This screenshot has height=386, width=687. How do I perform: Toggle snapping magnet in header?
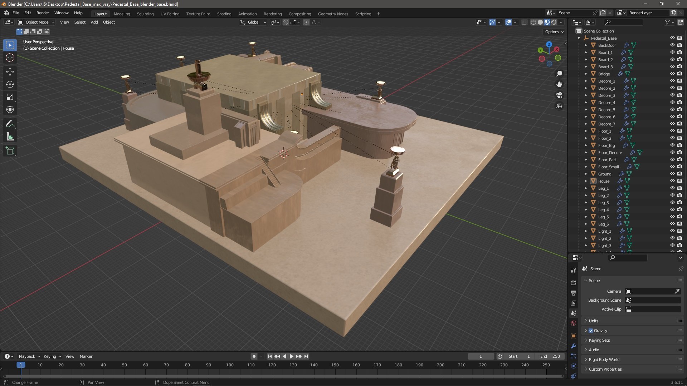[286, 22]
